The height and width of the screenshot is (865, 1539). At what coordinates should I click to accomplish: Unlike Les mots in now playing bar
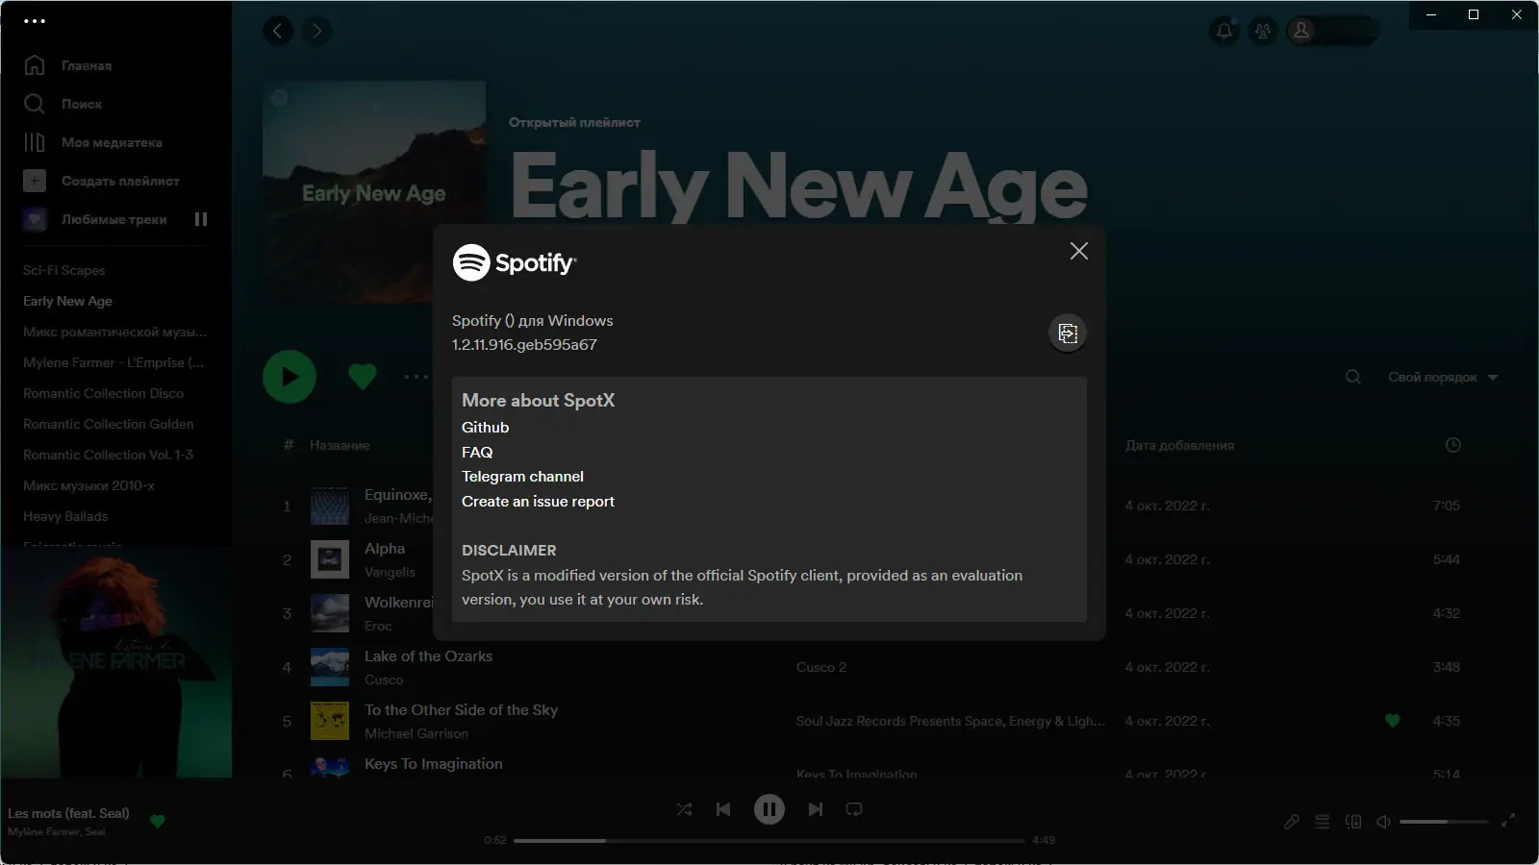[158, 821]
